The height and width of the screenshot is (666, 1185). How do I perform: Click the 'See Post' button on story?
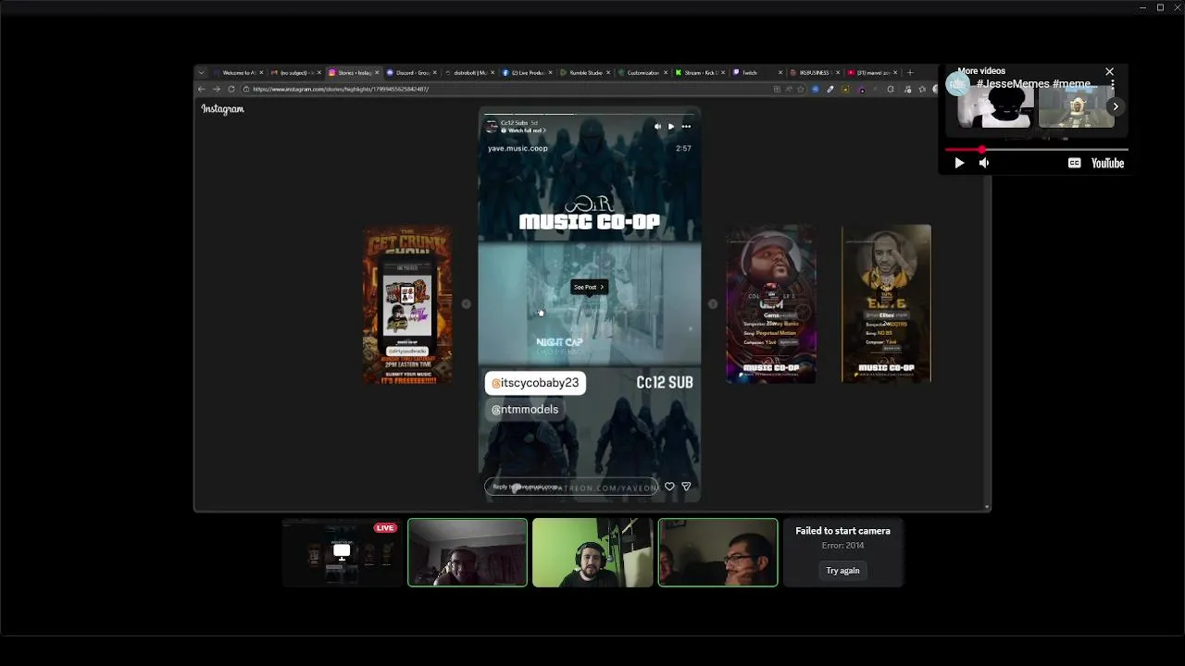coord(589,287)
